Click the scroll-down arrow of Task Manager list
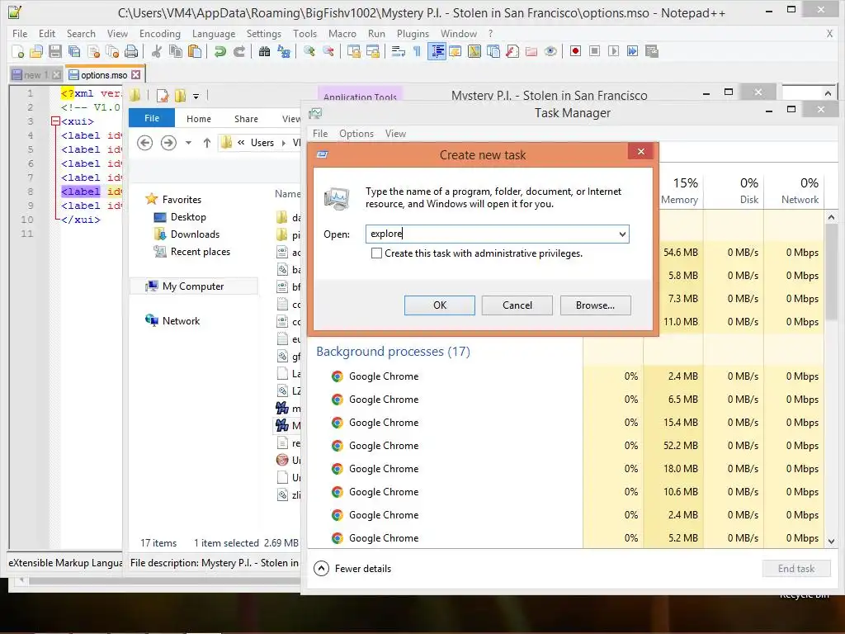The height and width of the screenshot is (634, 845). [x=831, y=542]
